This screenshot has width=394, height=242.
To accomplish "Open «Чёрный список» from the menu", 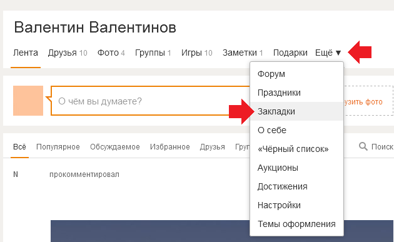I will (x=297, y=149).
